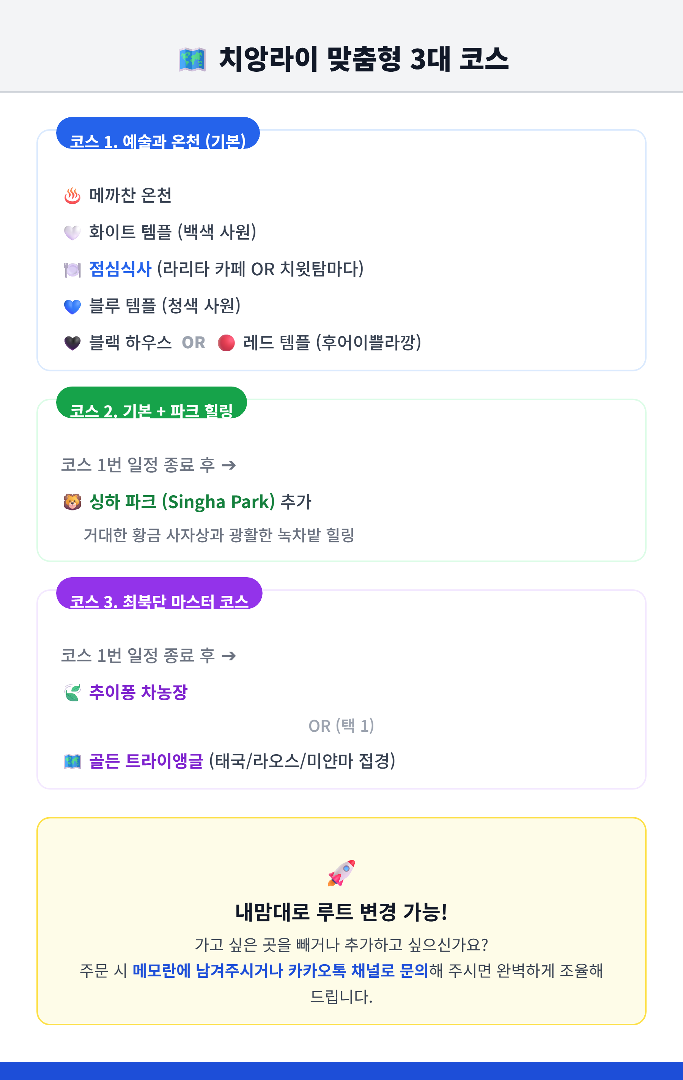Screen dimensions: 683x1080
Task: Click the purple 골든 트라이앵글 link
Action: (x=146, y=761)
